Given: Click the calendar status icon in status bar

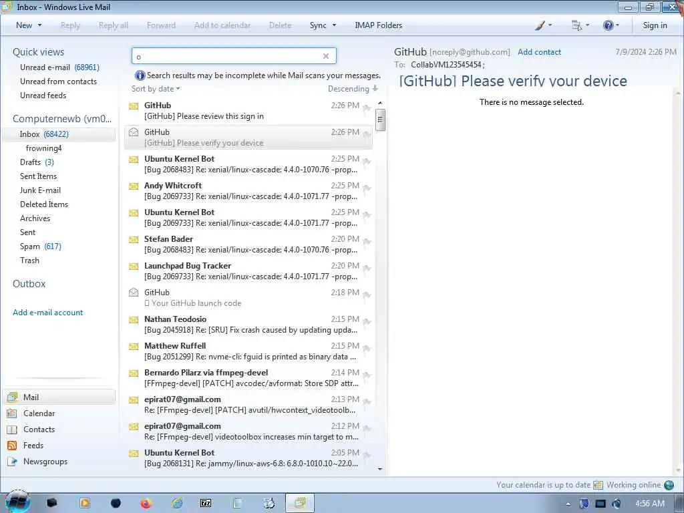Looking at the screenshot, I should (598, 485).
